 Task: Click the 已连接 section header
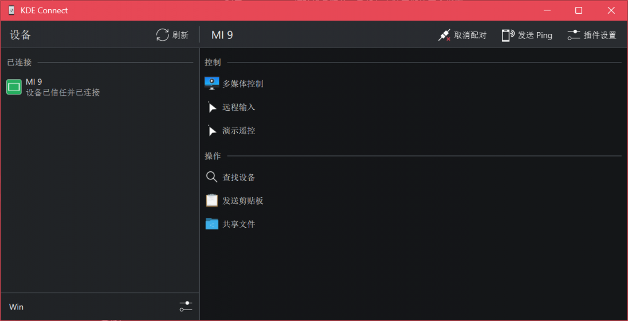19,62
